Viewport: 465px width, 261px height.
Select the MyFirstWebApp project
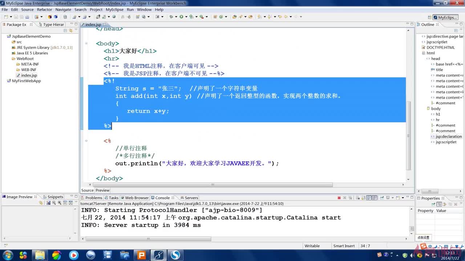[24, 81]
